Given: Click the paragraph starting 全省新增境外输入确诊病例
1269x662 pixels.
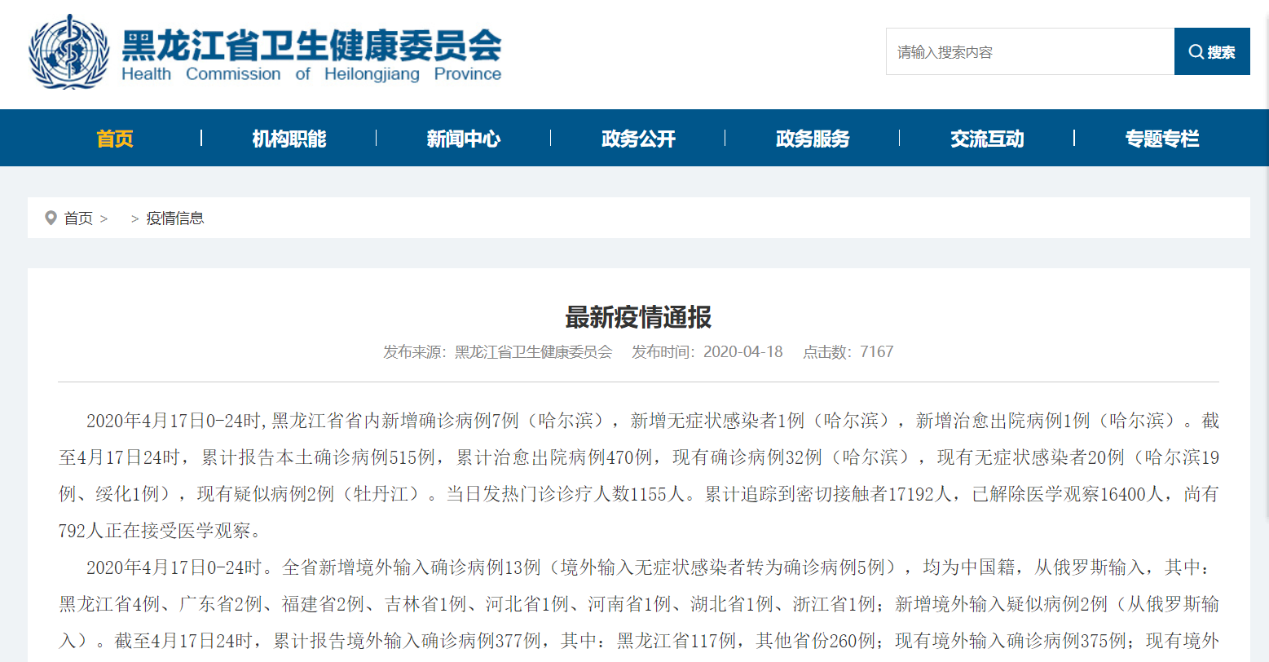Looking at the screenshot, I should [x=638, y=604].
